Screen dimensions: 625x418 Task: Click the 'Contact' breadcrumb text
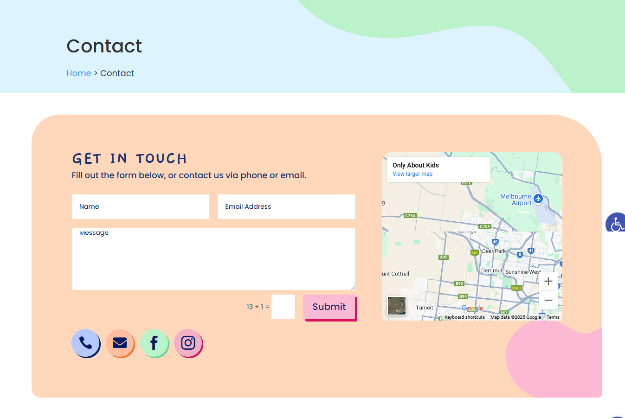pyautogui.click(x=117, y=73)
